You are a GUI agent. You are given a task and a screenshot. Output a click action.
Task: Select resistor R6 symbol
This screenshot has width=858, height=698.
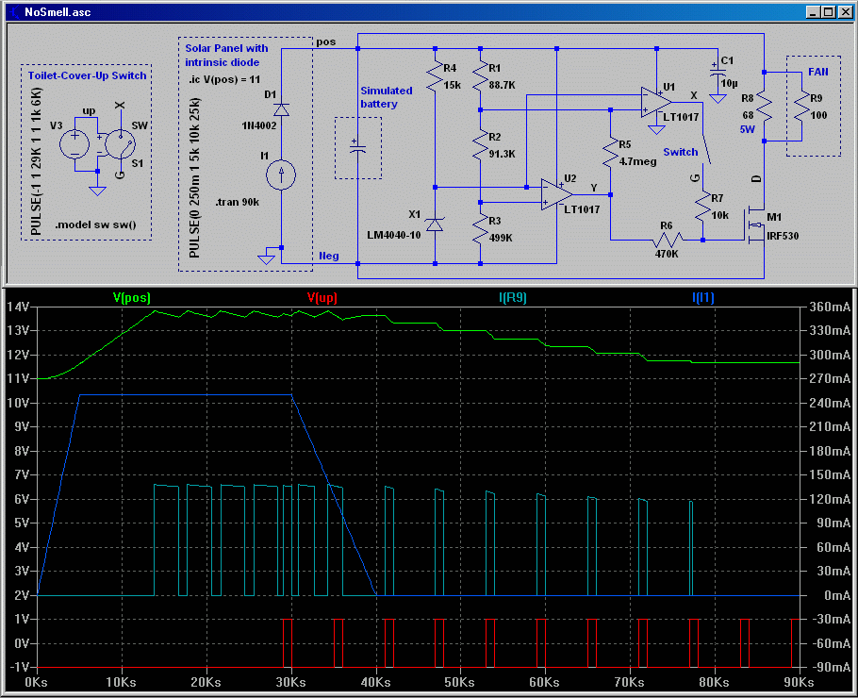coord(667,240)
